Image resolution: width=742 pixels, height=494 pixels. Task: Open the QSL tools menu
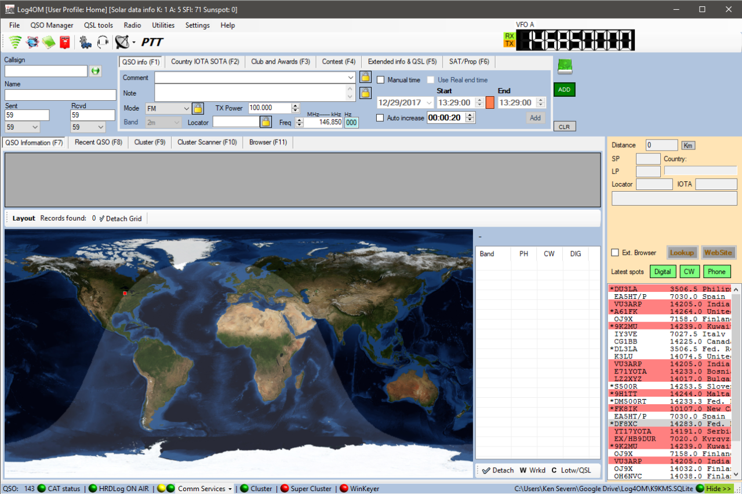click(99, 25)
